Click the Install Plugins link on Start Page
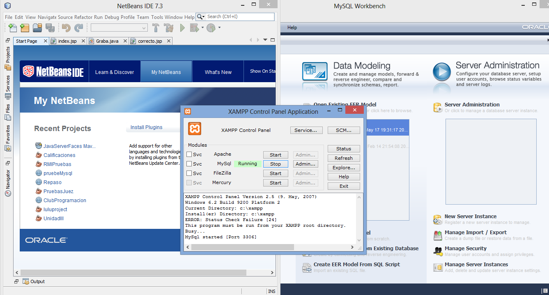 146,127
